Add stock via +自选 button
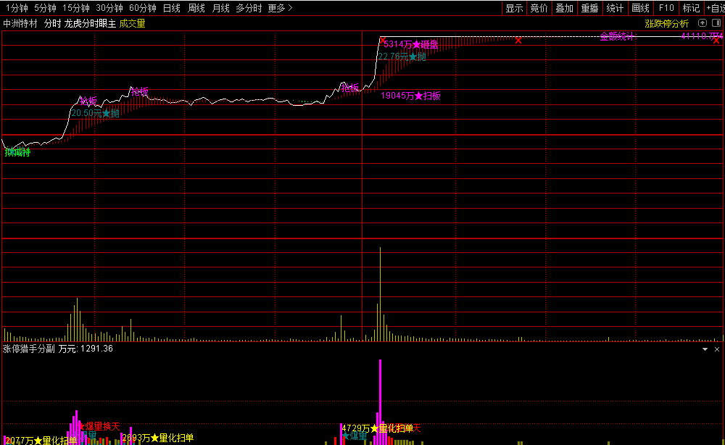Viewport: 725px width, 445px height. (x=716, y=8)
